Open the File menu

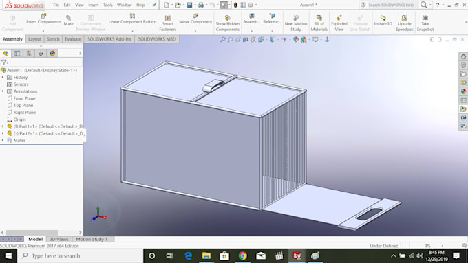click(56, 5)
